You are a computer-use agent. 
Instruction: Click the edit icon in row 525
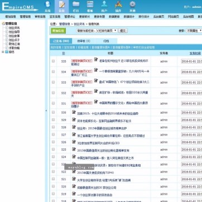(74, 149)
